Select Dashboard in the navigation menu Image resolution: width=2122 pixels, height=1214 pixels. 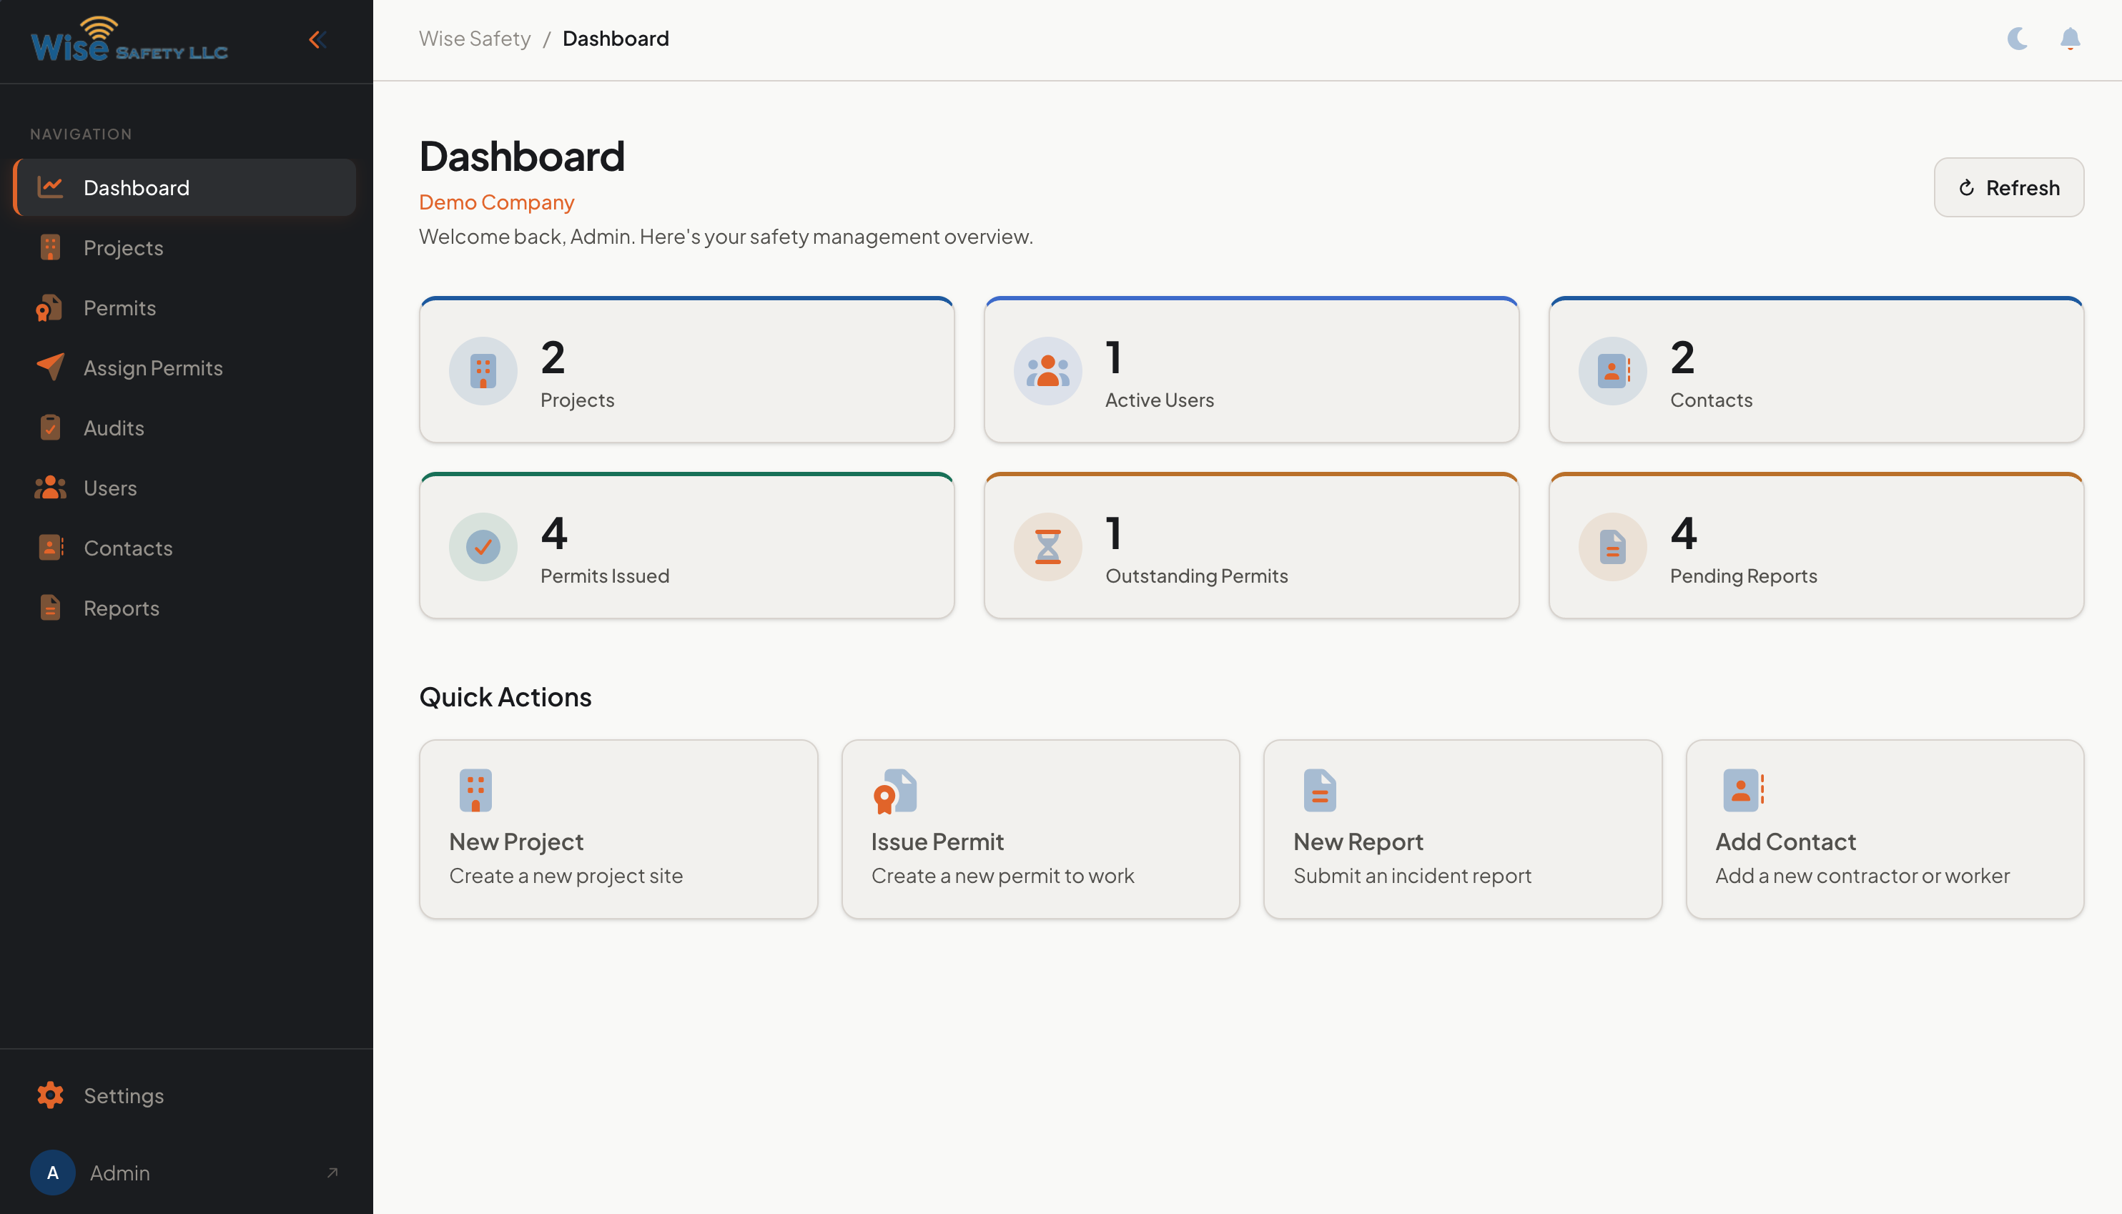136,187
